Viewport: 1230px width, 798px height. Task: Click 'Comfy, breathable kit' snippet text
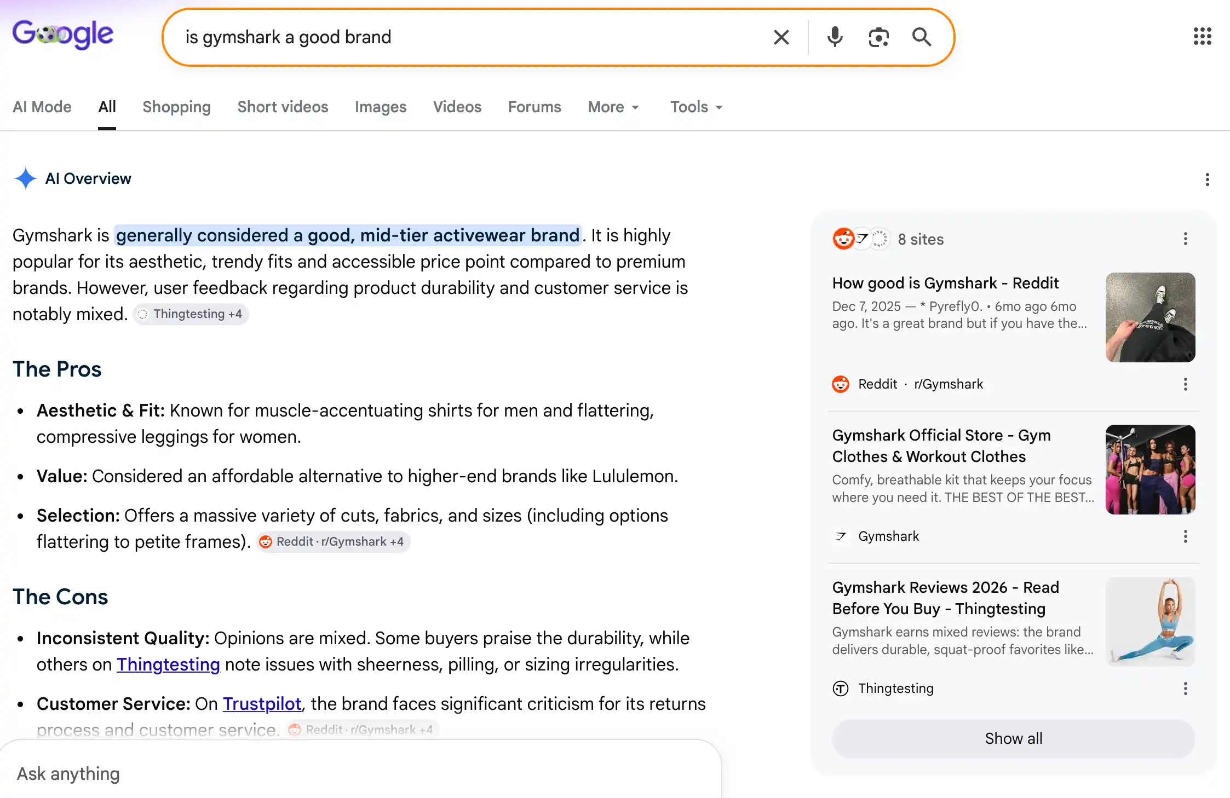pyautogui.click(x=963, y=489)
